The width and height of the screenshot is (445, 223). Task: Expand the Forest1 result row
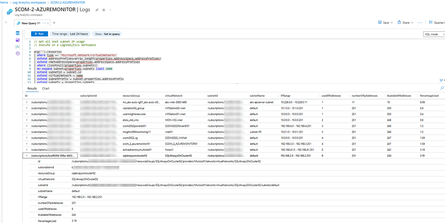click(x=27, y=150)
